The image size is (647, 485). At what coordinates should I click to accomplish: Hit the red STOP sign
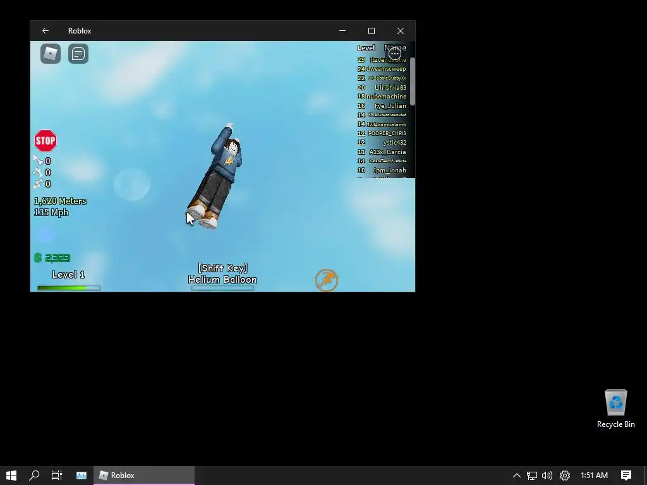(45, 141)
